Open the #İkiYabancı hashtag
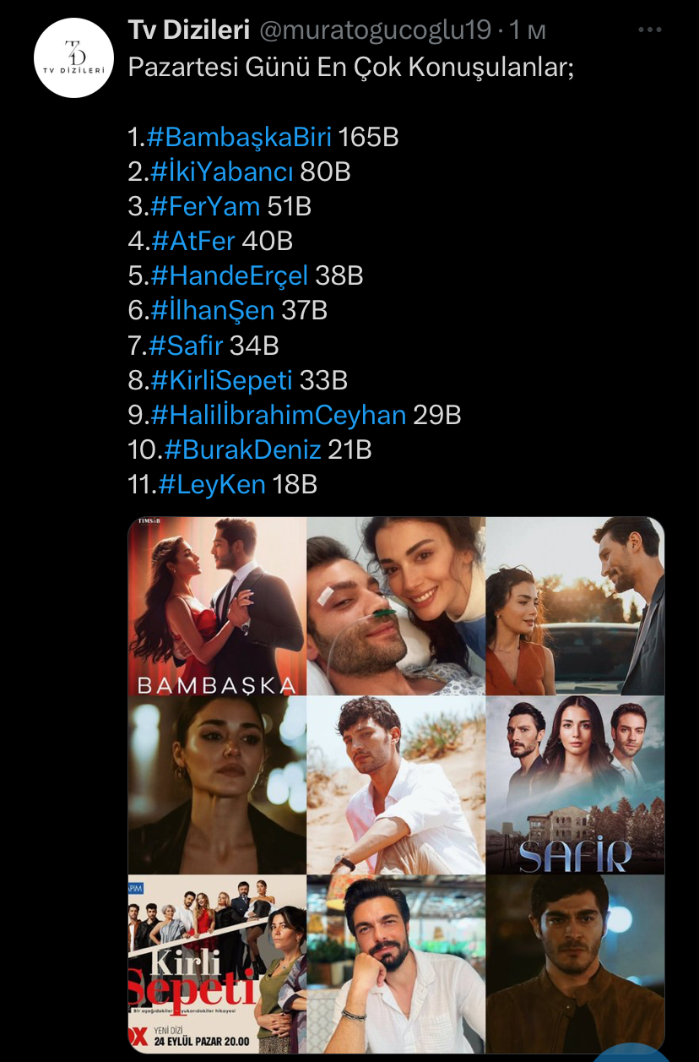The height and width of the screenshot is (1062, 699). point(222,172)
